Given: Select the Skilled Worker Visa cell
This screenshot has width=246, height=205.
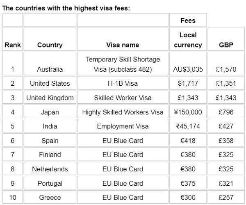Looking at the screenshot, I should [x=123, y=98].
